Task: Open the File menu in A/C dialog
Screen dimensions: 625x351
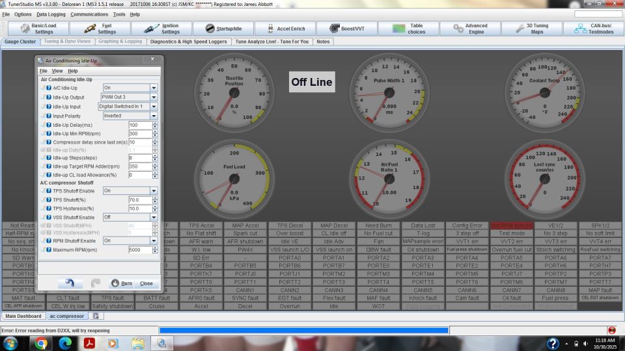Action: (x=44, y=71)
